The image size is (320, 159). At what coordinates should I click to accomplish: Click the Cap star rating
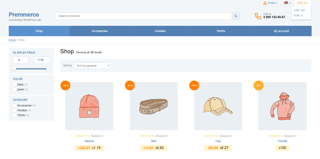(211, 136)
